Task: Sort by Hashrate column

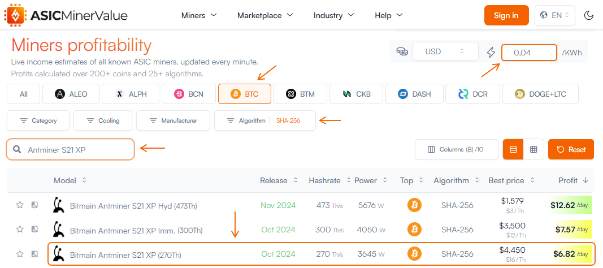Action: (x=329, y=180)
